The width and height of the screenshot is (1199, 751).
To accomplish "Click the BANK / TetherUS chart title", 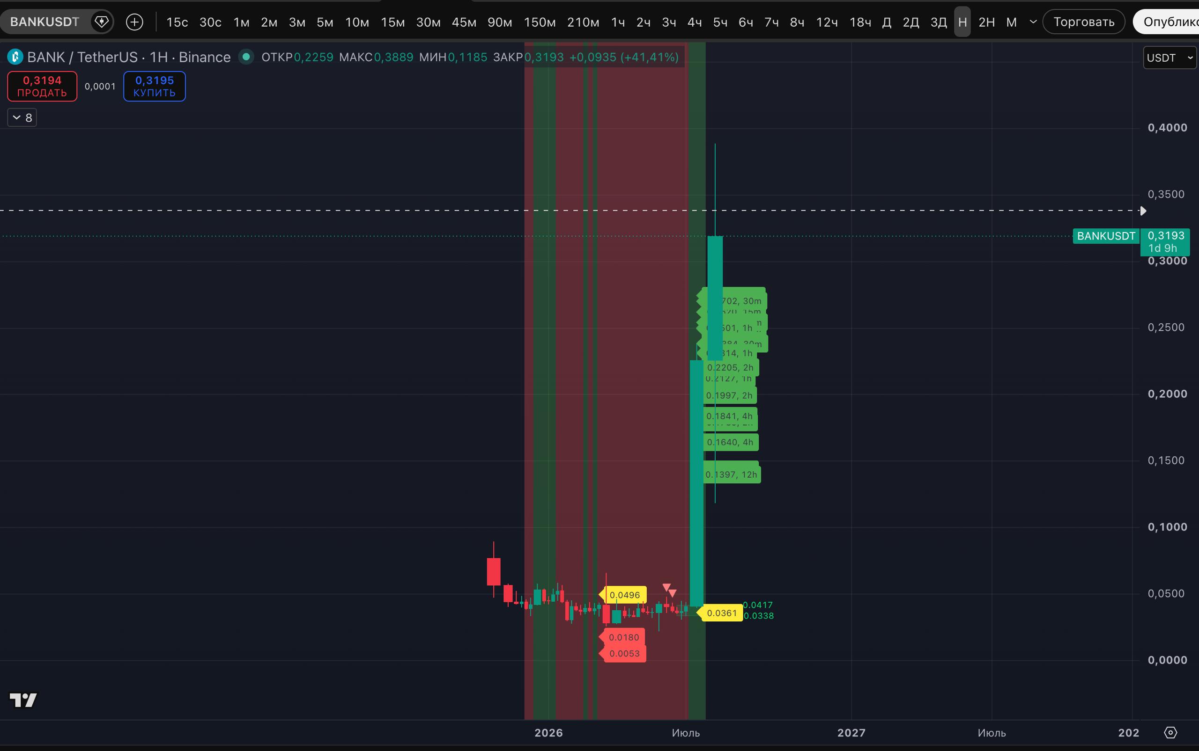I will (129, 57).
